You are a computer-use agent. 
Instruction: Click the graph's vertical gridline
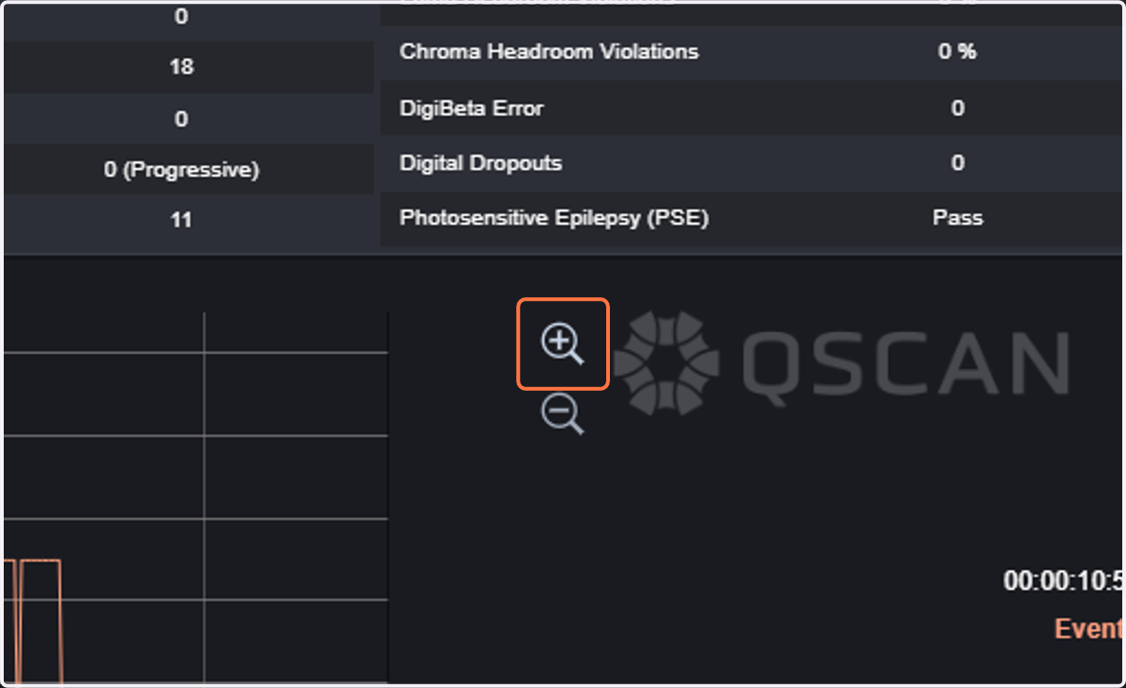(x=204, y=498)
